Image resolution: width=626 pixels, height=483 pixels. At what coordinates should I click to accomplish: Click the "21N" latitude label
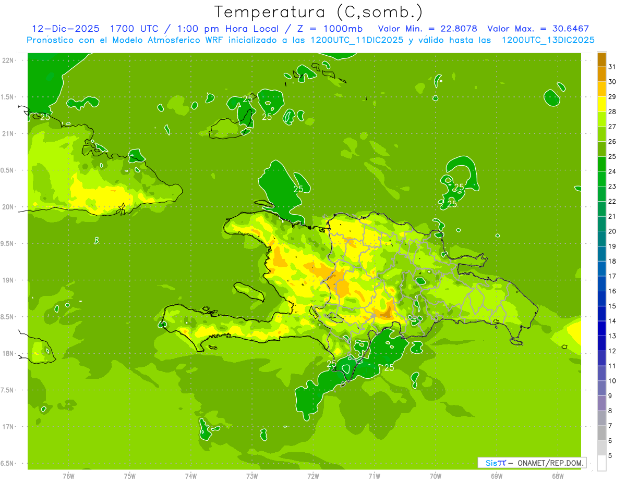[8, 133]
